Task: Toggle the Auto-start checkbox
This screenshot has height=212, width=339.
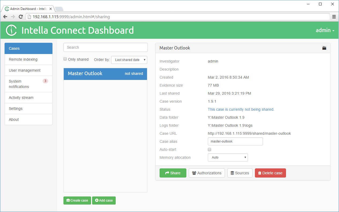Action: click(x=209, y=149)
